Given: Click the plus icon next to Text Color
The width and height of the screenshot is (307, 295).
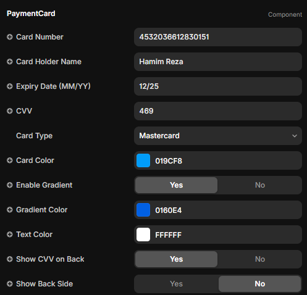Looking at the screenshot, I should [x=9, y=235].
